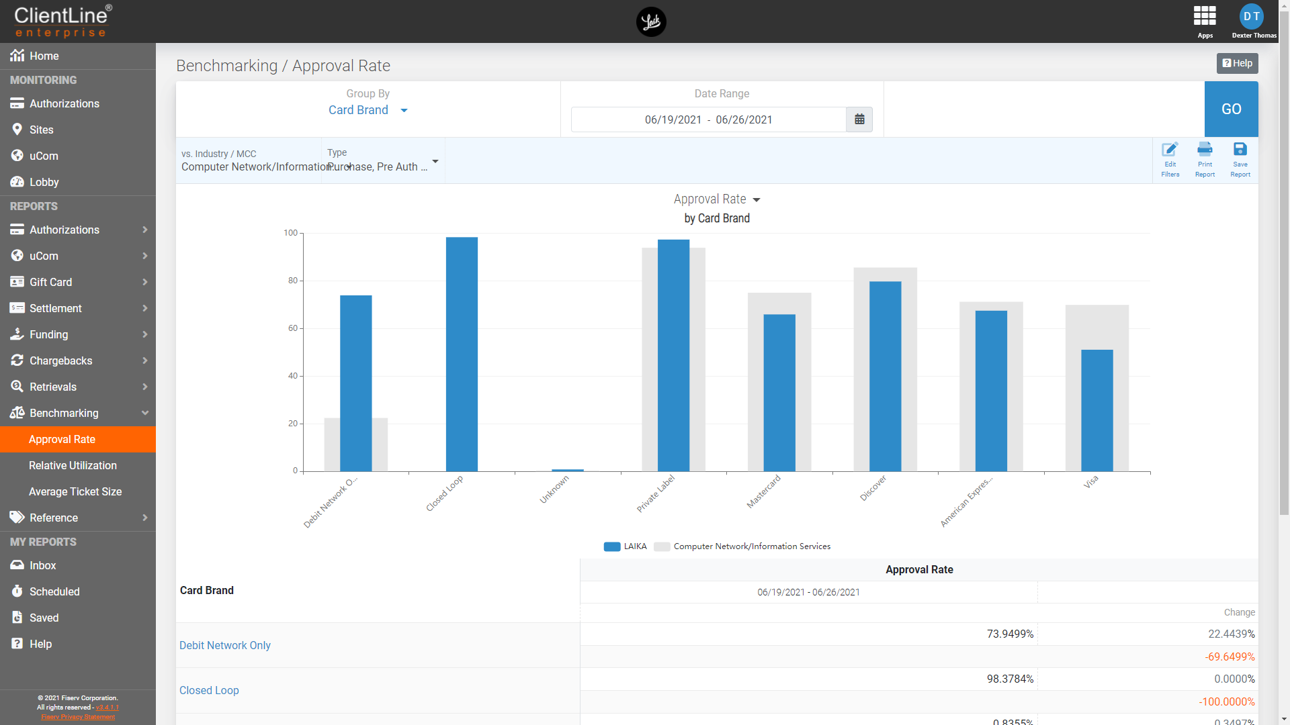Click the Print Report icon
The width and height of the screenshot is (1290, 725).
click(x=1205, y=150)
